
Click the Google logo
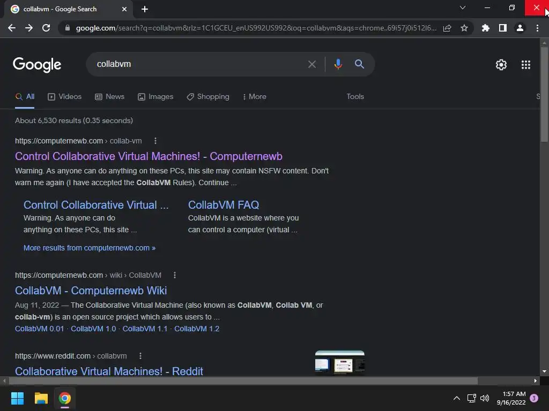[x=37, y=65]
